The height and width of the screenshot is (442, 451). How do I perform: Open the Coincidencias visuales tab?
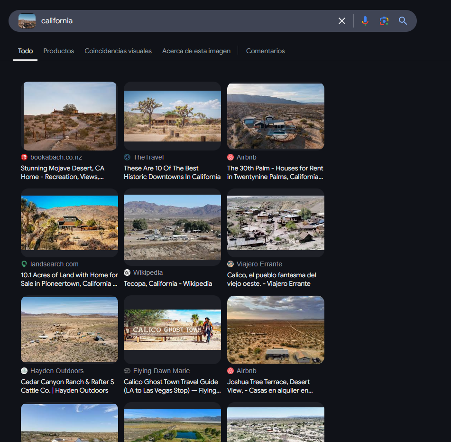click(118, 51)
